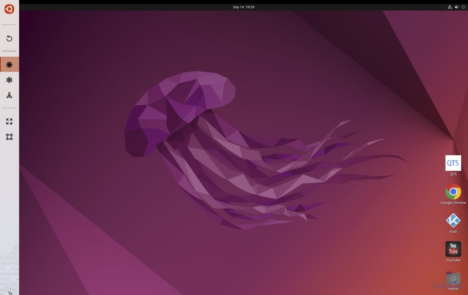Viewport: 468px width, 295px height.
Task: Click the wired network icon in the top bar
Action: pyautogui.click(x=449, y=7)
